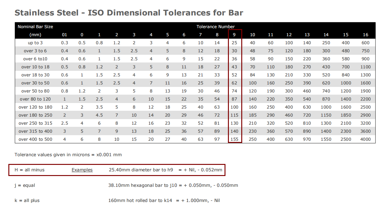
Task: Select the highlighted value 155 in column 9
Action: click(234, 139)
